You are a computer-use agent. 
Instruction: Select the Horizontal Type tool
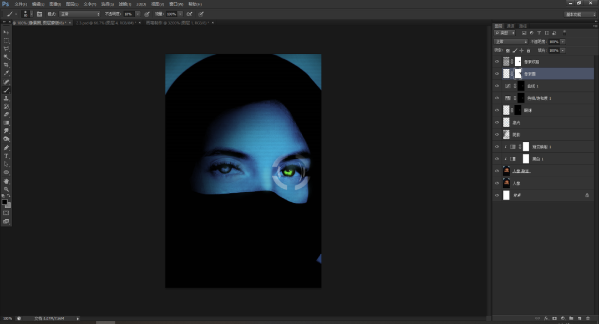pyautogui.click(x=6, y=156)
